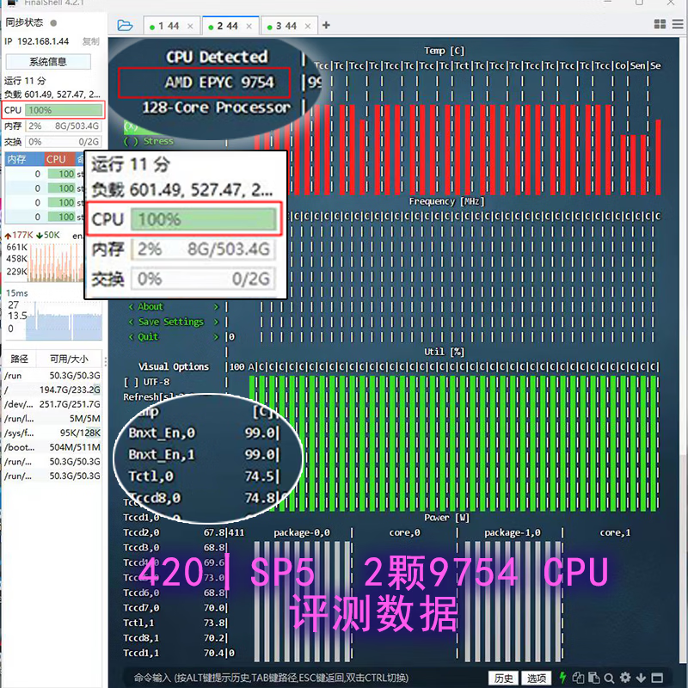Click the Visual Options heading

[174, 367]
